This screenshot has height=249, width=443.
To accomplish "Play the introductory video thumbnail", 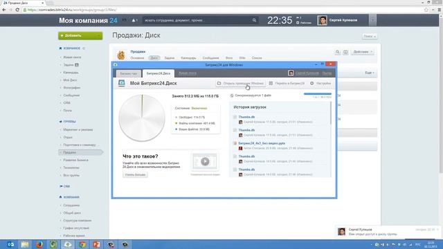I will coord(205,161).
